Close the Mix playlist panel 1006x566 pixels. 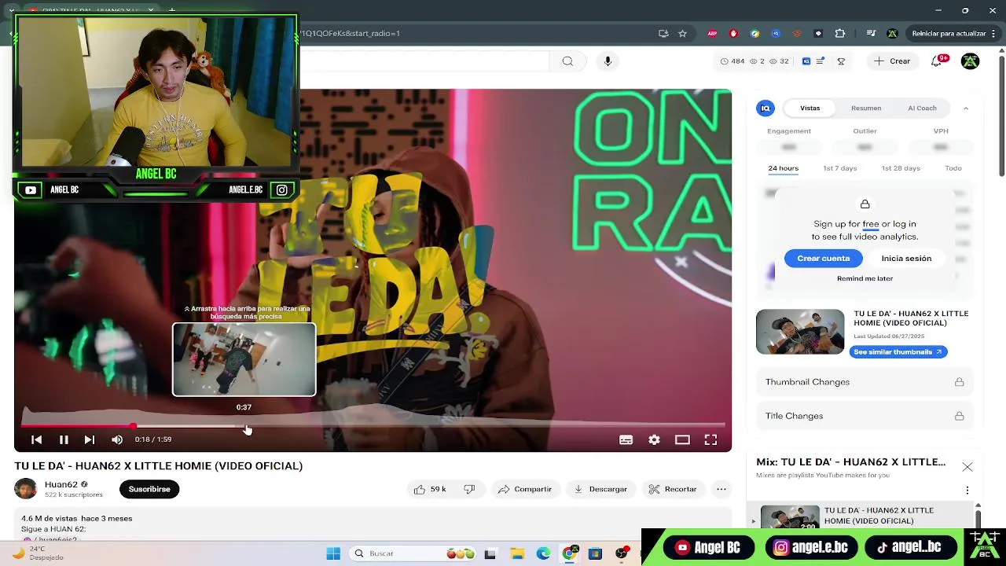[967, 467]
